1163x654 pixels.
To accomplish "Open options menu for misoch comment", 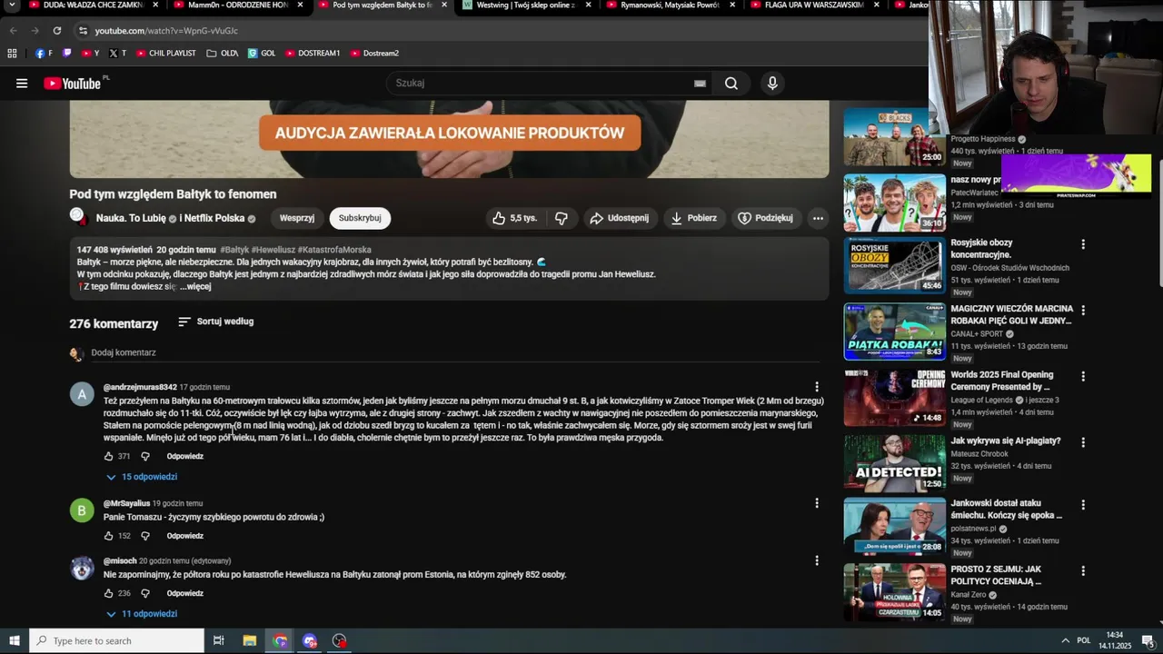I will [817, 560].
